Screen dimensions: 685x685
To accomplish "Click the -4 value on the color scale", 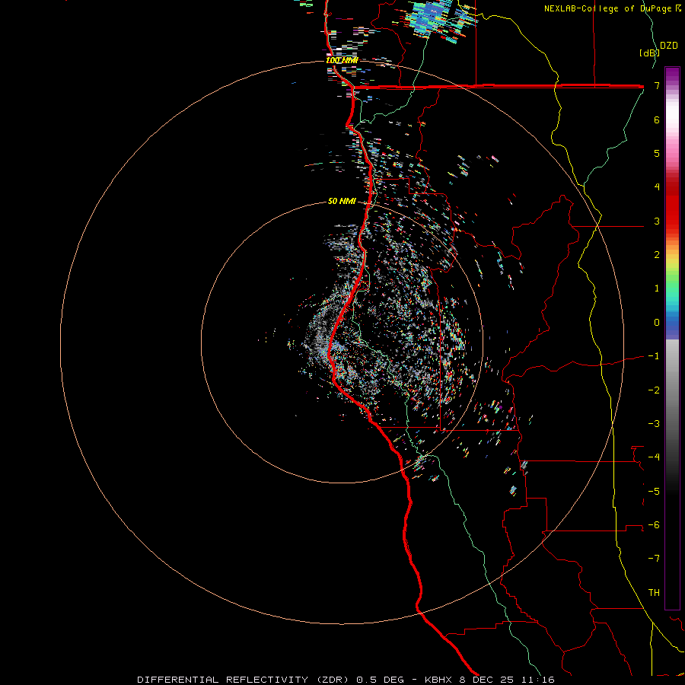I will [x=654, y=457].
